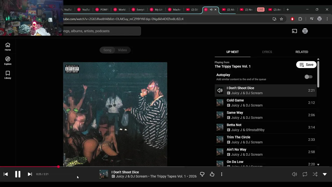Open Juicy J & DJ Scream artist link in player bar
The height and width of the screenshot is (187, 332).
(132, 176)
